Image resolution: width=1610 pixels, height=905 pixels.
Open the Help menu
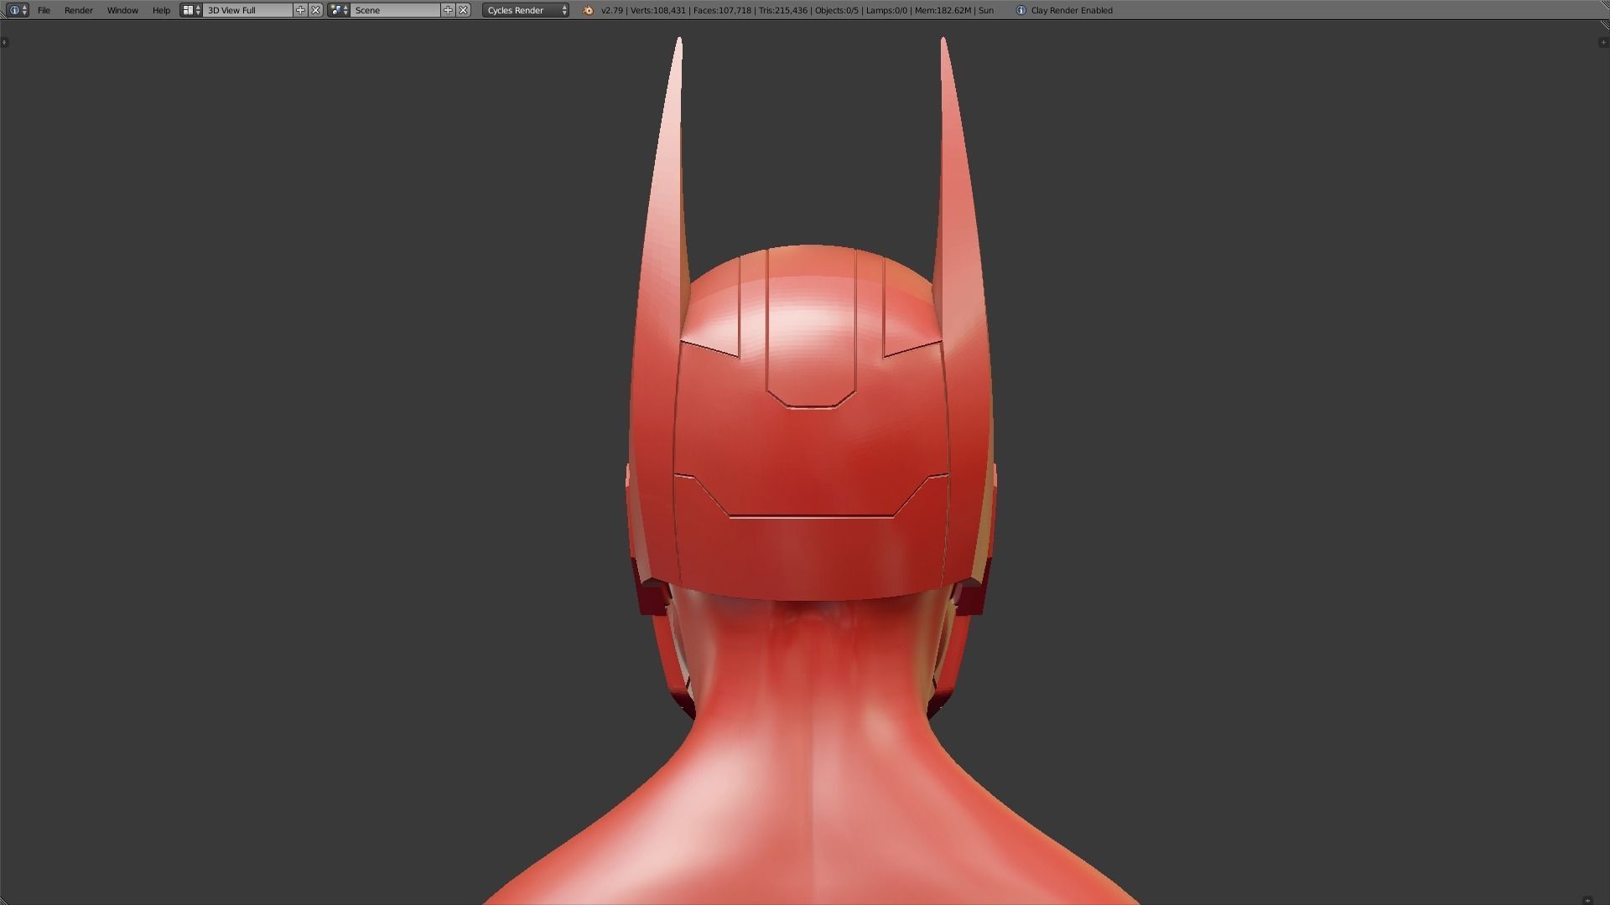(161, 10)
